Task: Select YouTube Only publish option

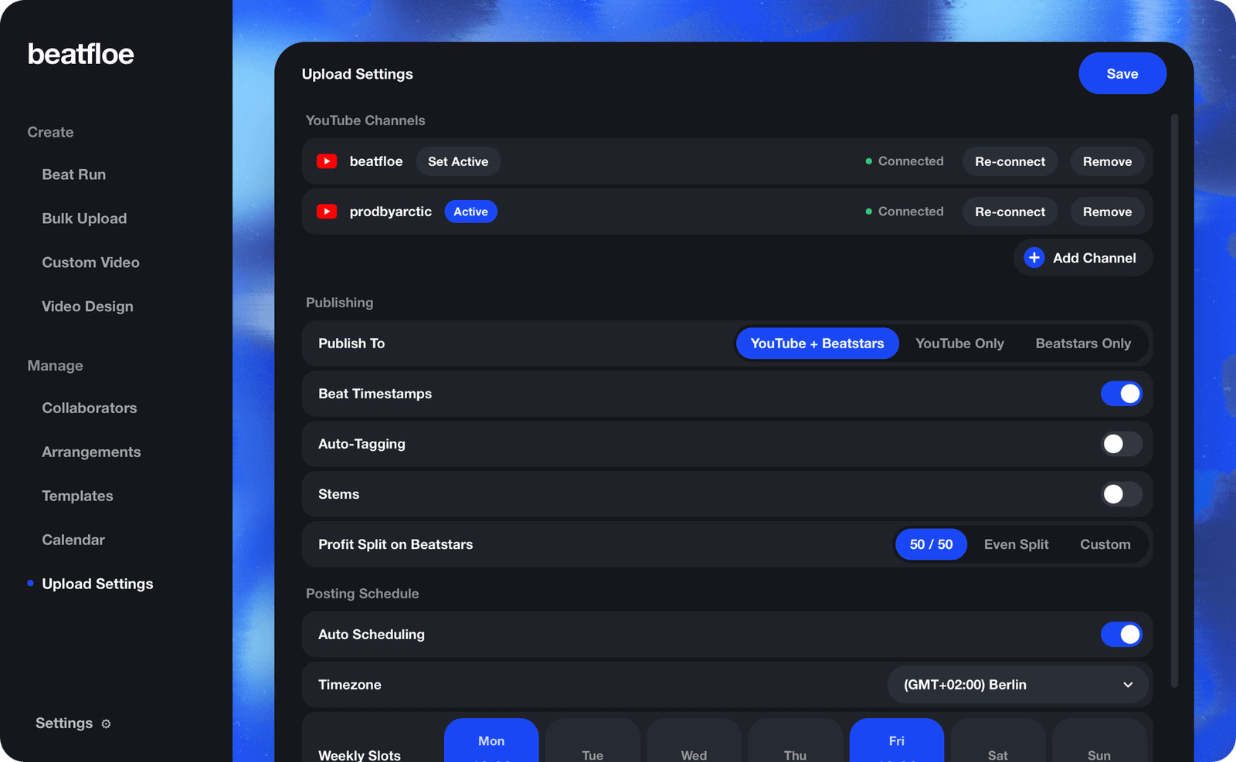Action: coord(959,344)
